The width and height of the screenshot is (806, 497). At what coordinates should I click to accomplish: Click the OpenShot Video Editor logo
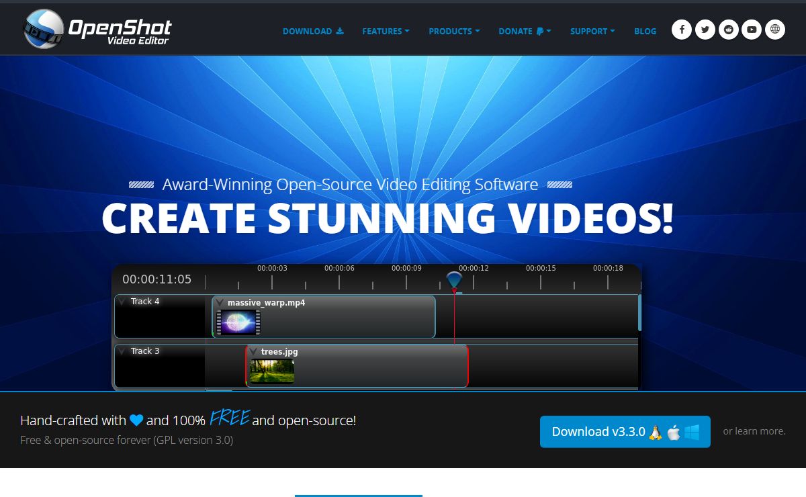pyautogui.click(x=97, y=30)
